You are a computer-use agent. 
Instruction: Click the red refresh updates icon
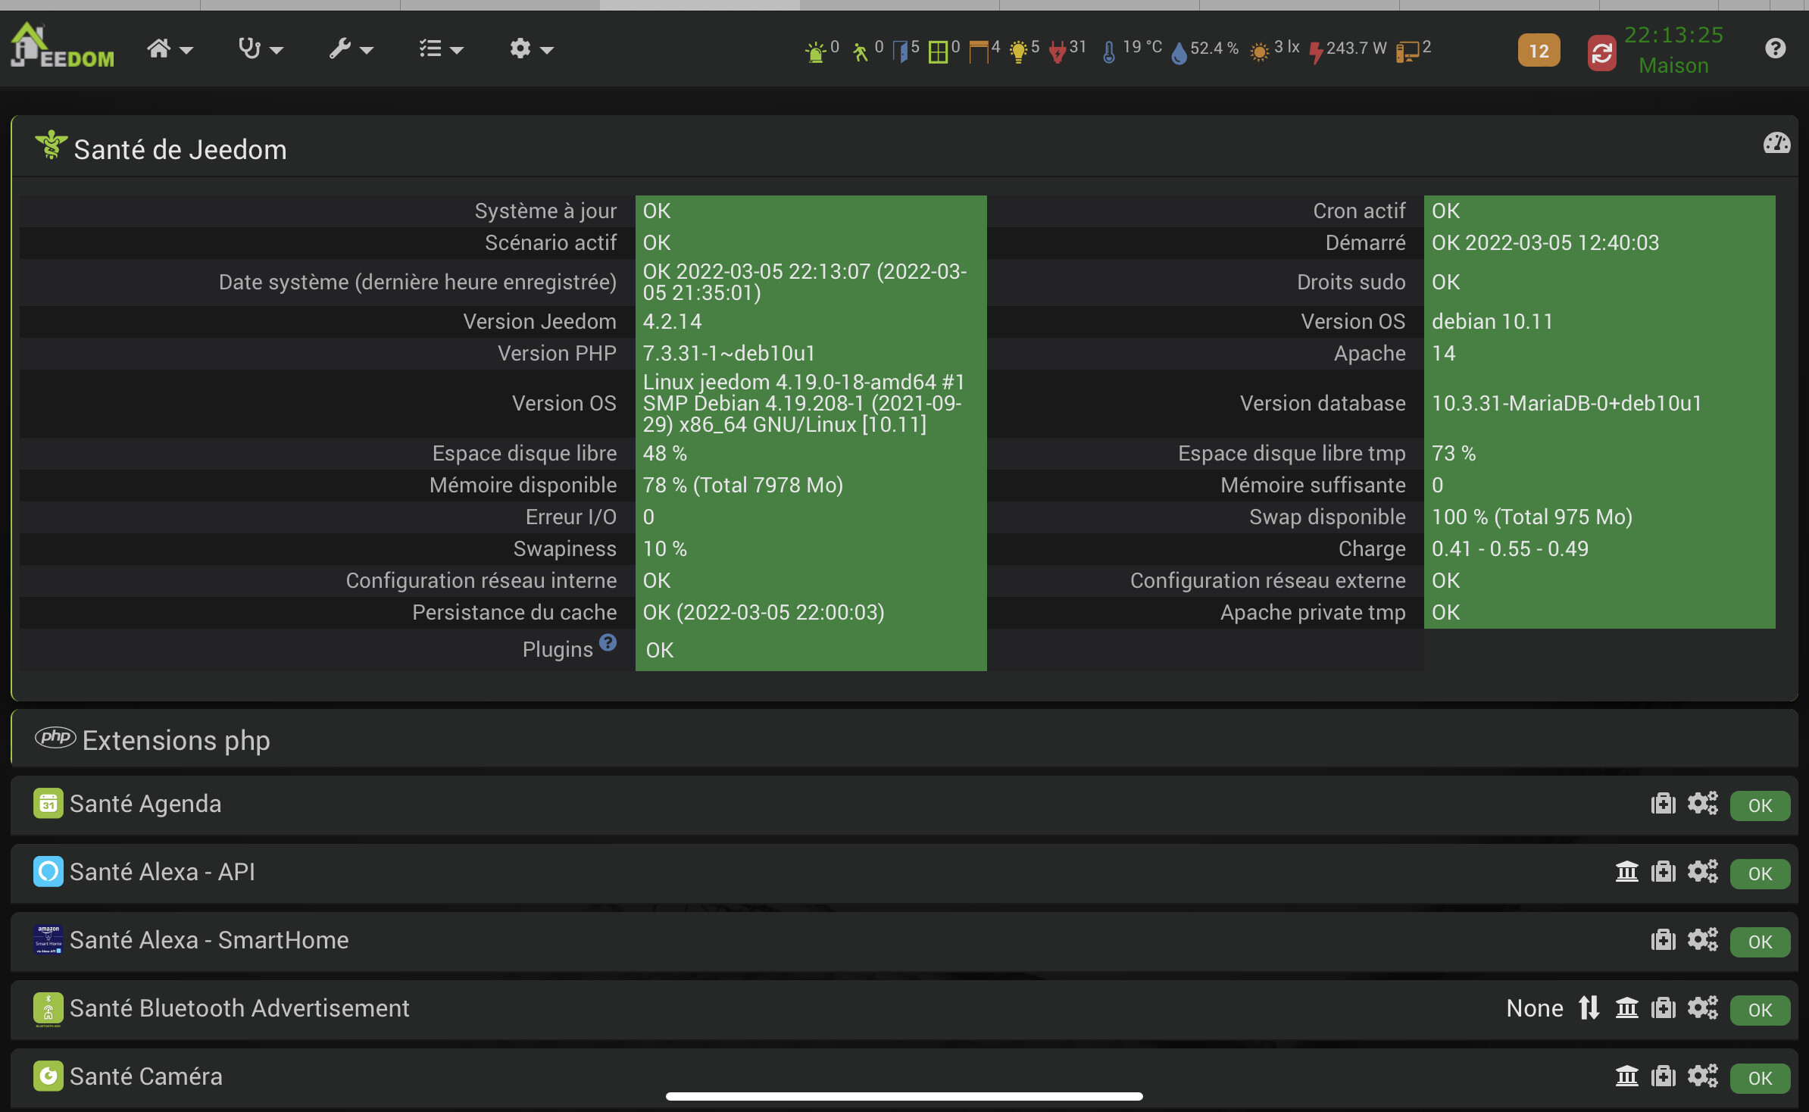1601,52
